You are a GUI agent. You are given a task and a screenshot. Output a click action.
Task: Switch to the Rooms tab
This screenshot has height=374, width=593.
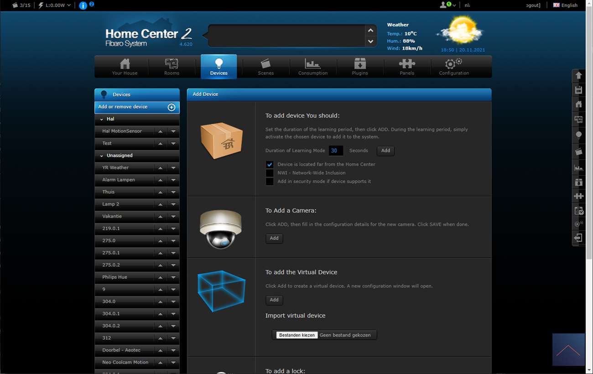[x=172, y=67]
